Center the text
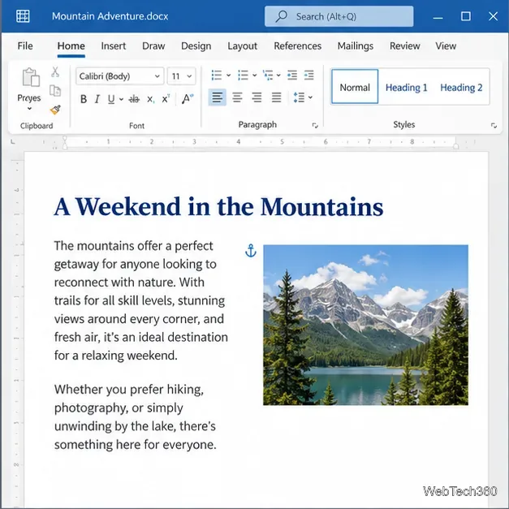509x509 pixels. coord(237,97)
